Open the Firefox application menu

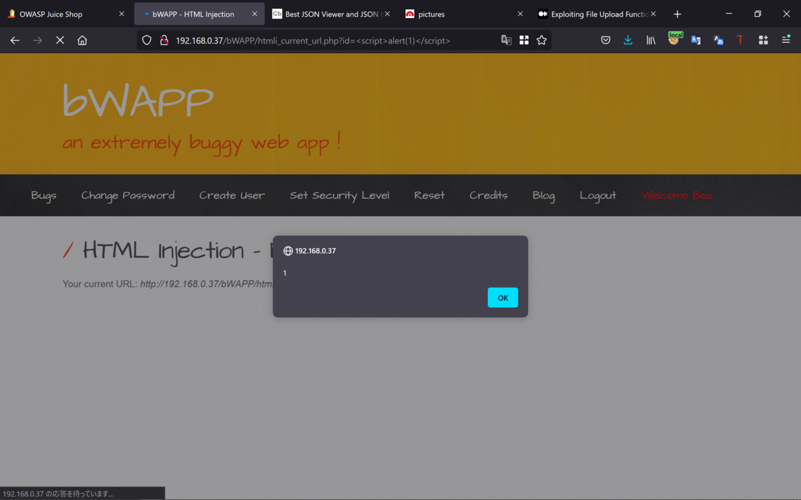coord(786,40)
